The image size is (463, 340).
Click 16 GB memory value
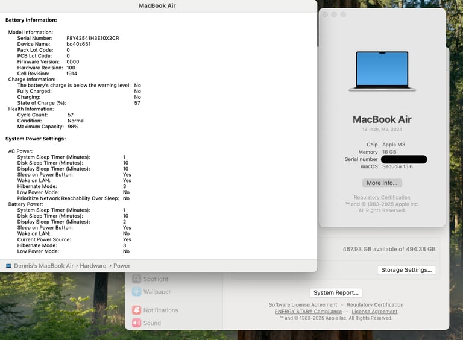[x=389, y=152]
